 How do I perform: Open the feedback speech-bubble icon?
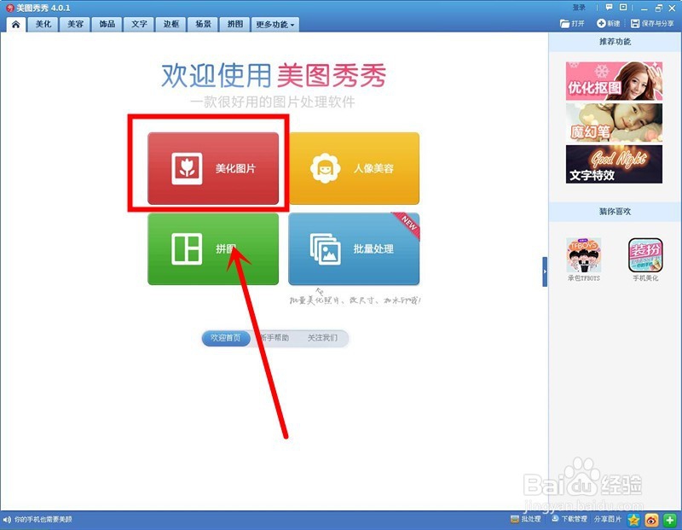click(609, 8)
